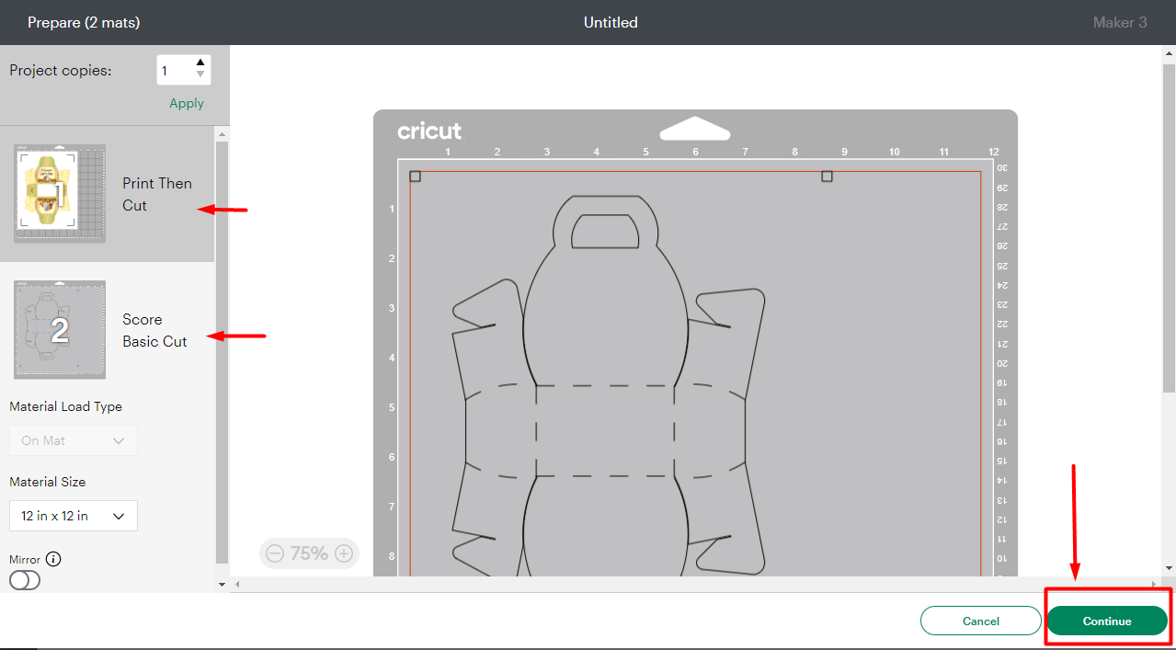Click the Apply link under Project copies
This screenshot has width=1176, height=650.
(186, 103)
